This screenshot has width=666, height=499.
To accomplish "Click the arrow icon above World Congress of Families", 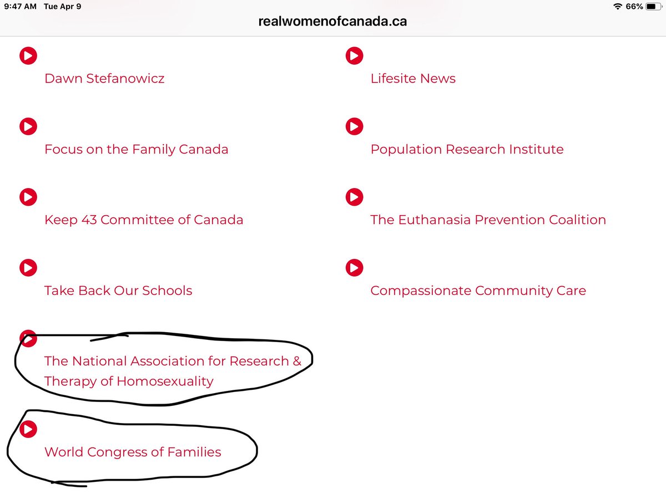I will coord(28,429).
